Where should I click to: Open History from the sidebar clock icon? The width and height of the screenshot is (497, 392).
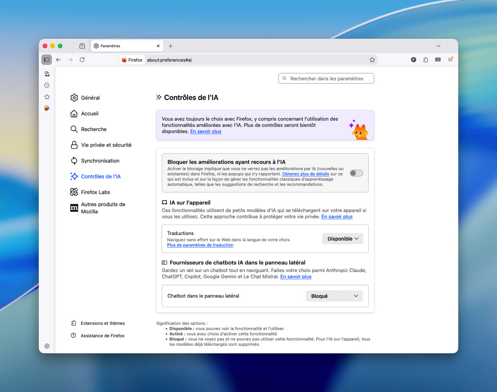coord(47,85)
